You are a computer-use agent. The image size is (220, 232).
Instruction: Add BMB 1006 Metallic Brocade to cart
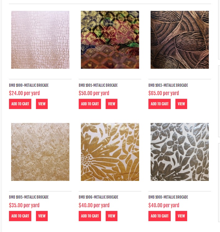tap(90, 216)
